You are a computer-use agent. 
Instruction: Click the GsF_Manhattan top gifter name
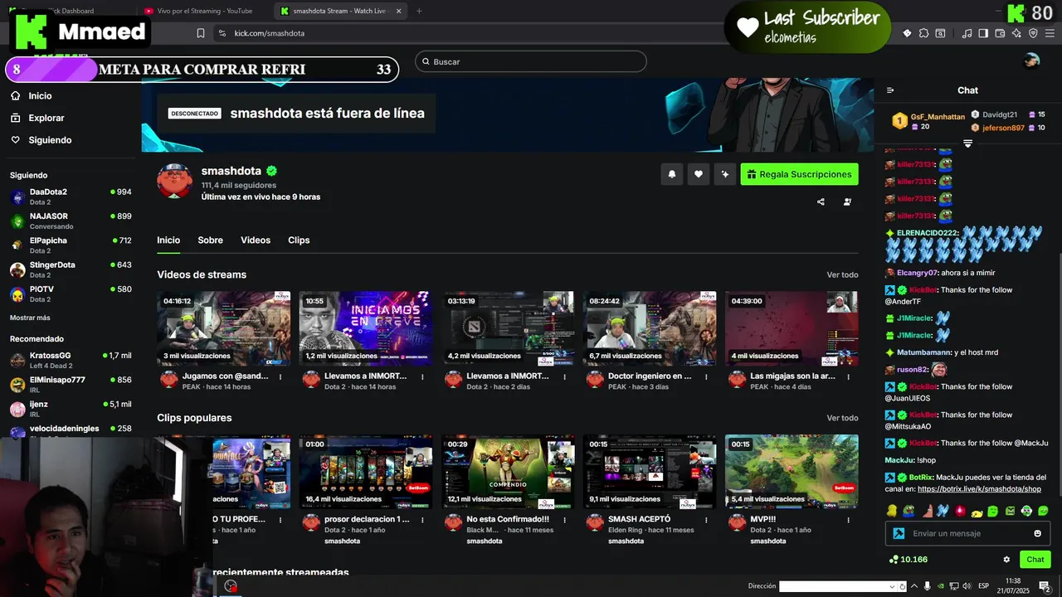click(938, 117)
